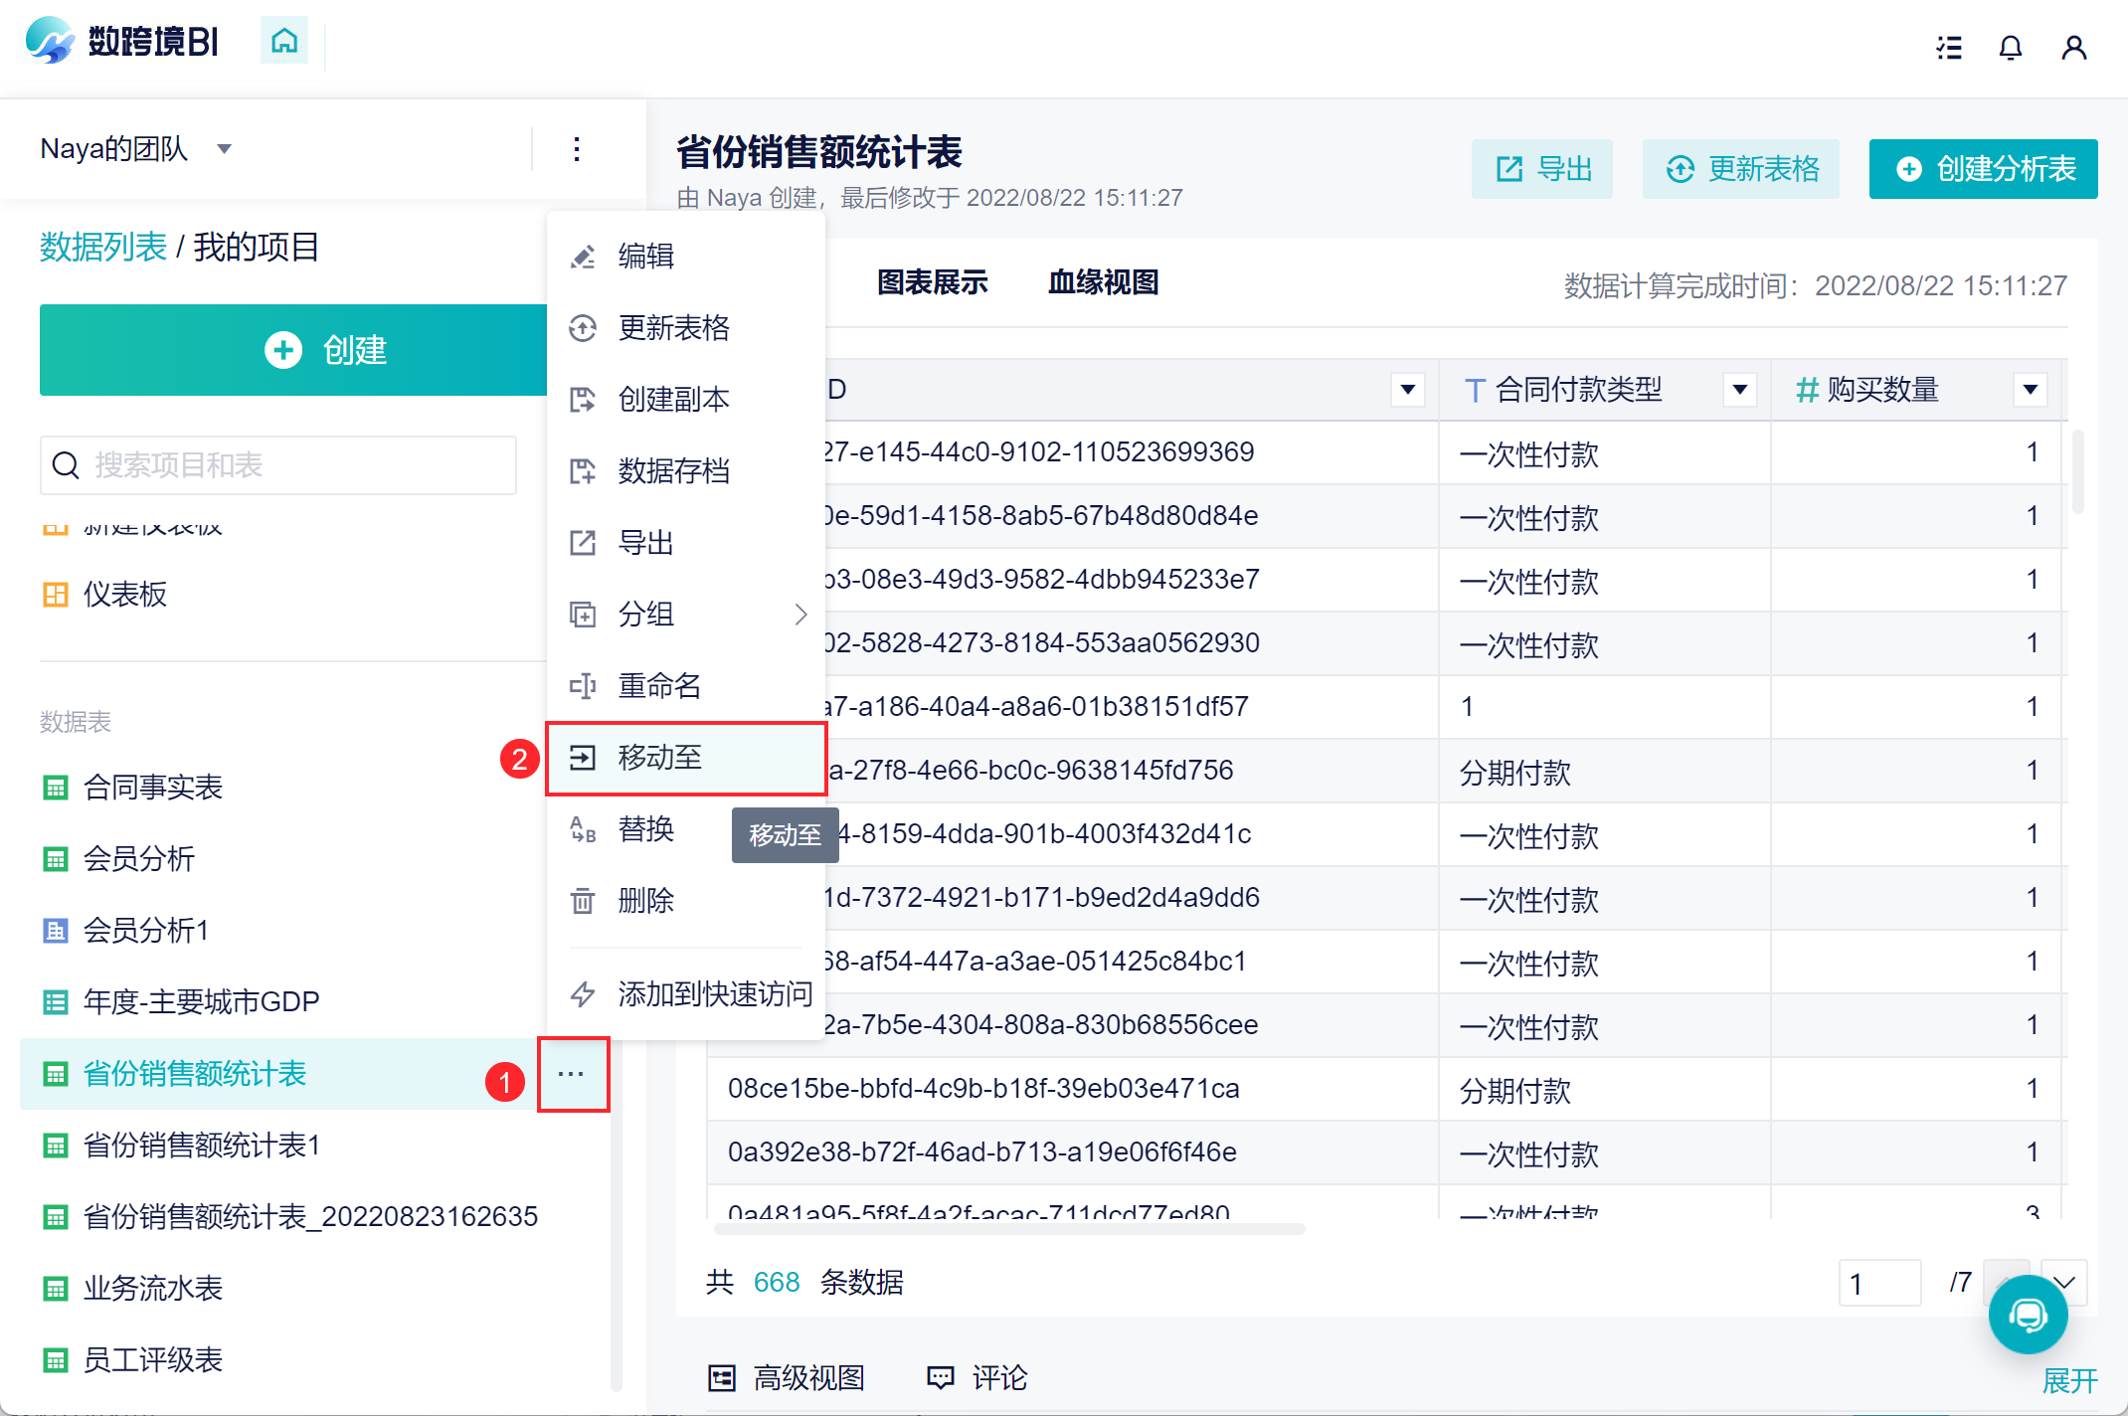Click the vertical three-dot team menu
2128x1416 pixels.
pyautogui.click(x=577, y=149)
